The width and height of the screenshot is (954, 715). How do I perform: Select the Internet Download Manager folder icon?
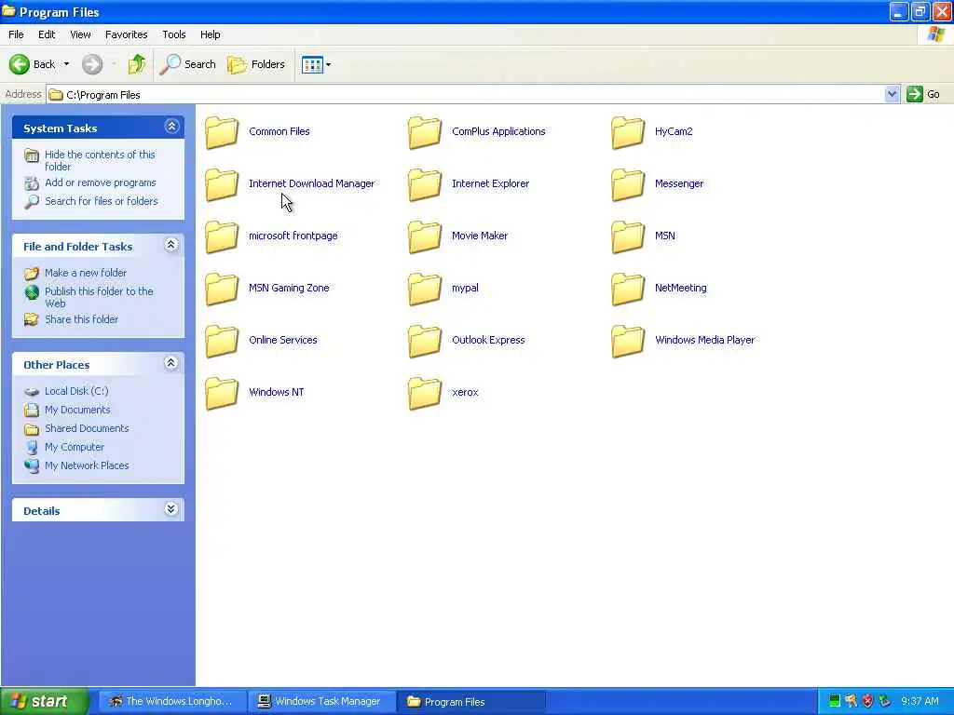tap(222, 184)
